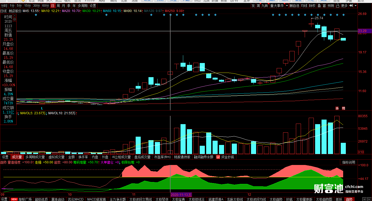Toggle the 均线 moving average lines
The width and height of the screenshot is (372, 201).
(x=304, y=6)
